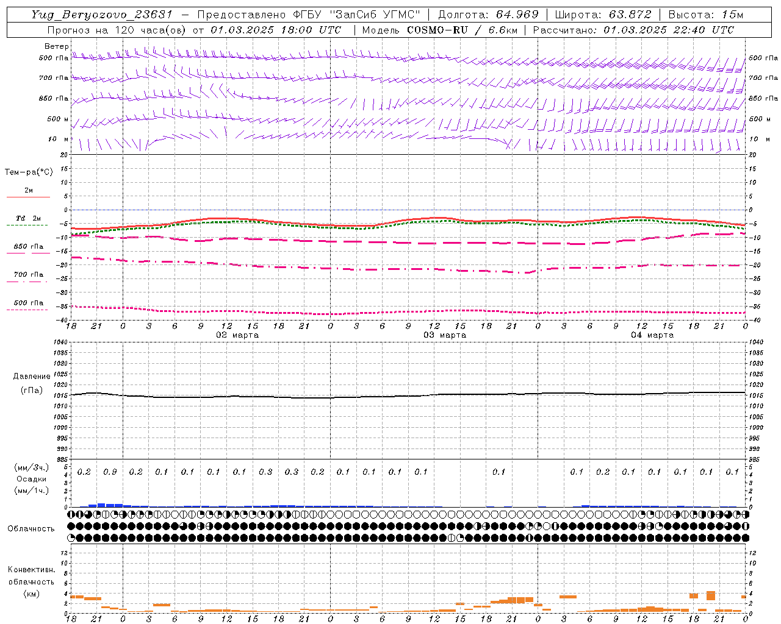The width and height of the screenshot is (781, 624).
Task: Click the (км) unit label for convective cloud
Action: 32,594
